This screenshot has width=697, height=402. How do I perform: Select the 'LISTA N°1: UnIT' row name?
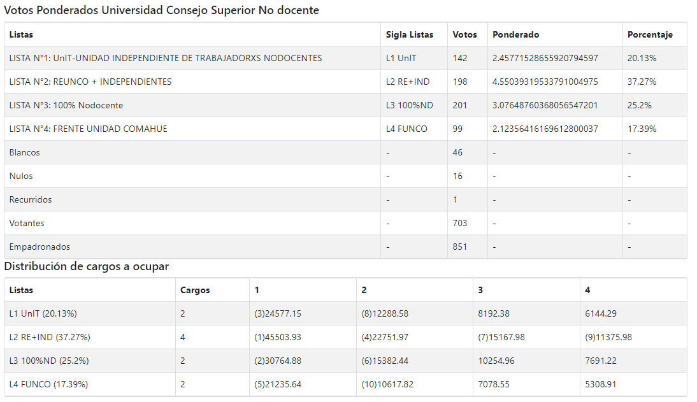pyautogui.click(x=165, y=58)
